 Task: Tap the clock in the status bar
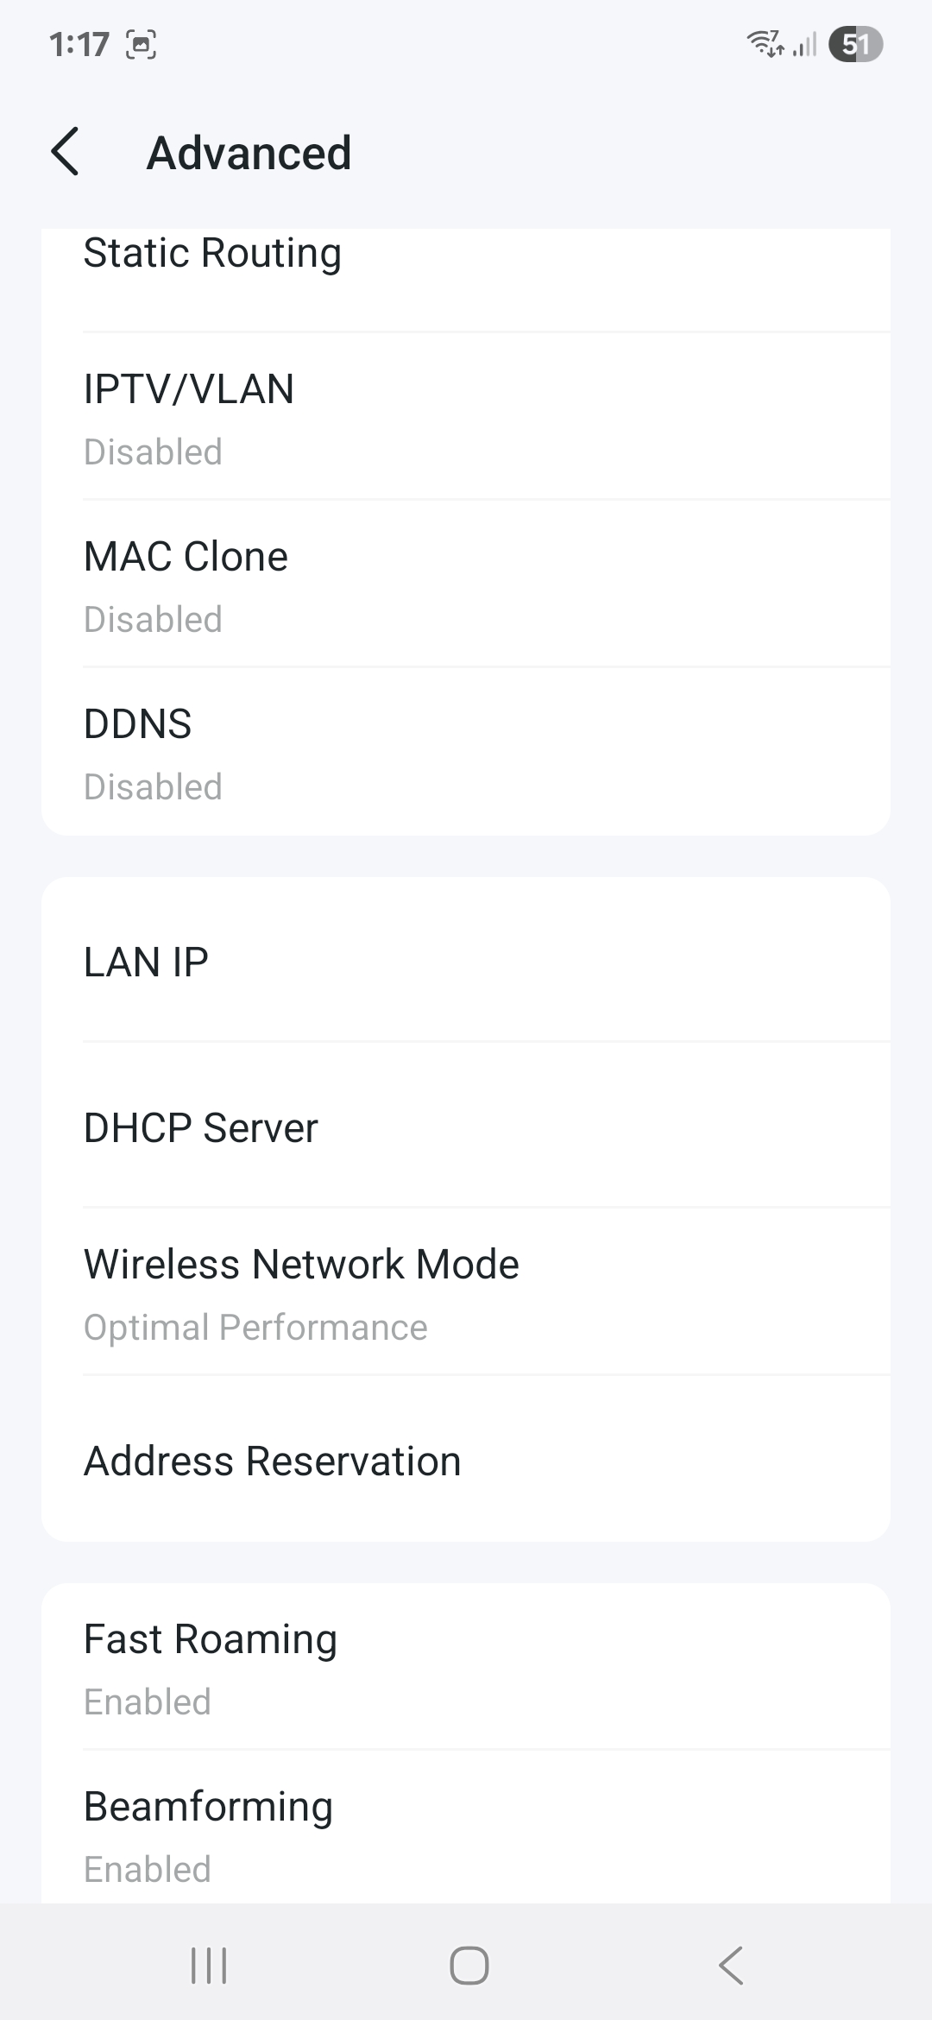[79, 44]
